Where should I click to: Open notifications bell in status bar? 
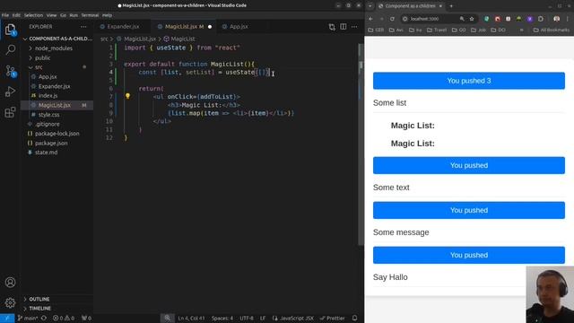354,319
